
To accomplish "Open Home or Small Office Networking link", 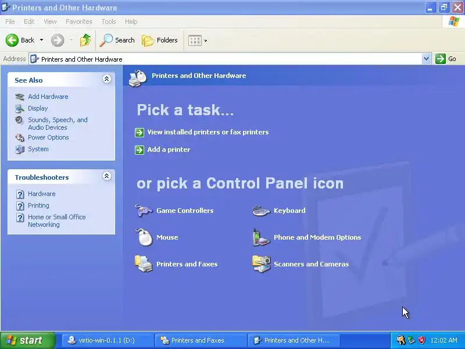I will coord(56,221).
